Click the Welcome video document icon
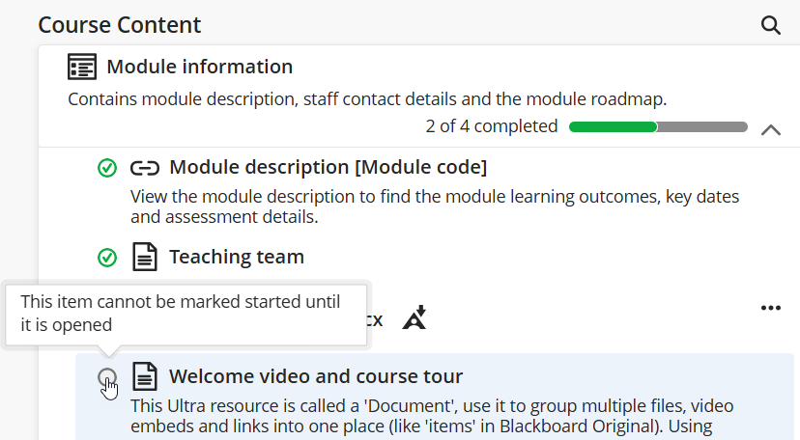The height and width of the screenshot is (440, 800). (x=145, y=376)
